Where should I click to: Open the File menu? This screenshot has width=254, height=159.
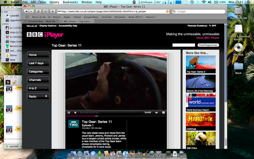[25, 2]
